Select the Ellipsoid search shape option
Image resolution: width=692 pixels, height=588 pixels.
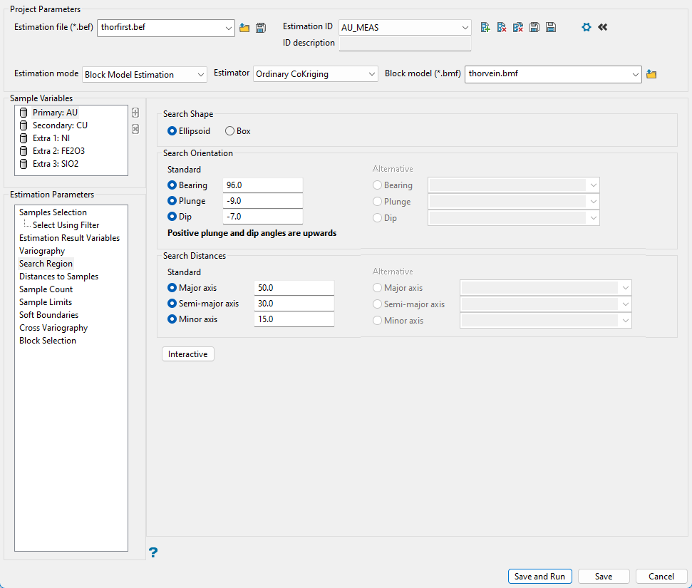(x=172, y=131)
